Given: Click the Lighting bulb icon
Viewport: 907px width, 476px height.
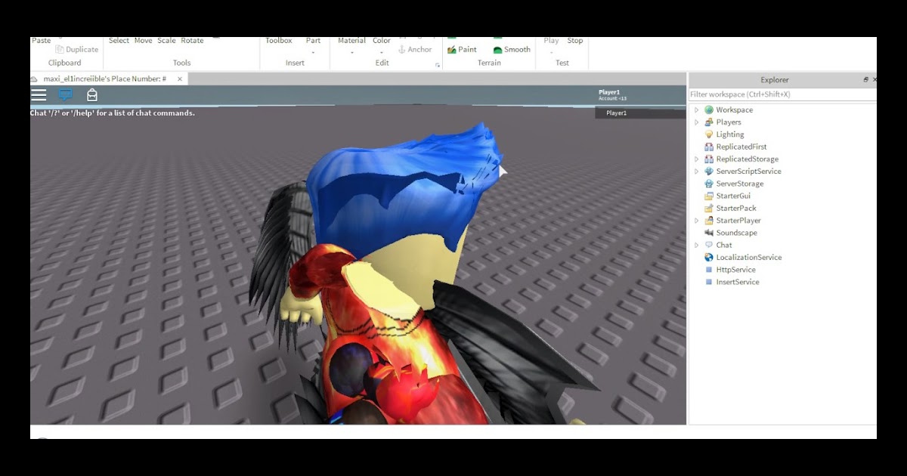Looking at the screenshot, I should 709,134.
